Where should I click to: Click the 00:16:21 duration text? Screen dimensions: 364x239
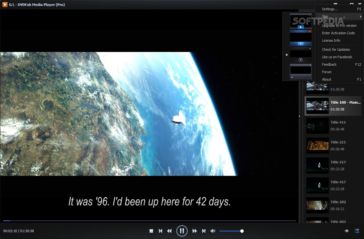(x=337, y=209)
